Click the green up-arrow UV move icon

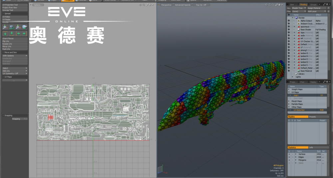pyautogui.click(x=6, y=33)
